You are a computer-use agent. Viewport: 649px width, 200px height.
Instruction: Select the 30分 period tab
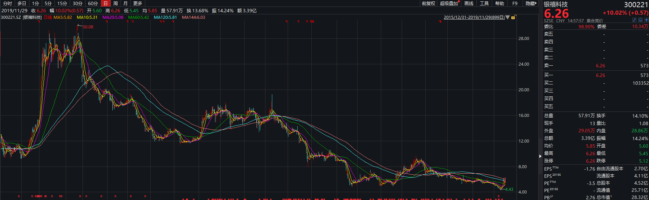click(x=77, y=3)
